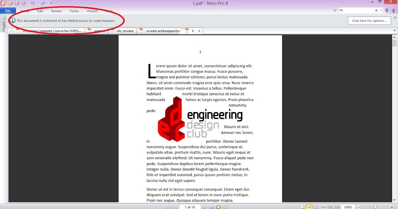
Task: Click the info icon in the restriction bar
Action: [13, 20]
